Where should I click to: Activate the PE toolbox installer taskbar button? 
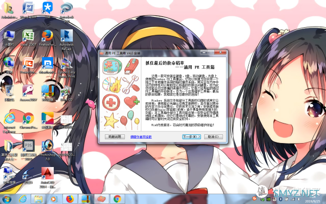coord(102,199)
